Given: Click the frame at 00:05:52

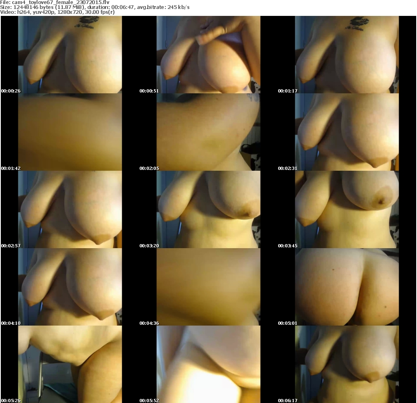Looking at the screenshot, I should (x=208, y=364).
